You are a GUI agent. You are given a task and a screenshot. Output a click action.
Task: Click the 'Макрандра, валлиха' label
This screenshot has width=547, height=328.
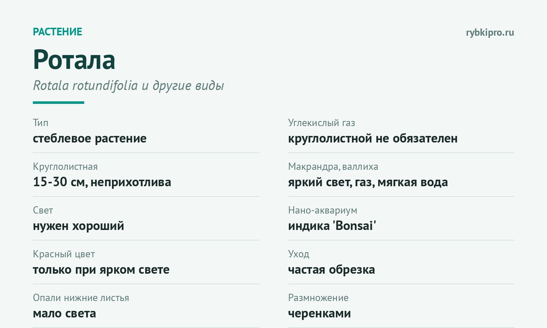click(333, 167)
